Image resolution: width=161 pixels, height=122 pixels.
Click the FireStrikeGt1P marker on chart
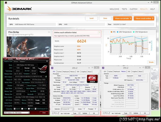[x=111, y=48]
